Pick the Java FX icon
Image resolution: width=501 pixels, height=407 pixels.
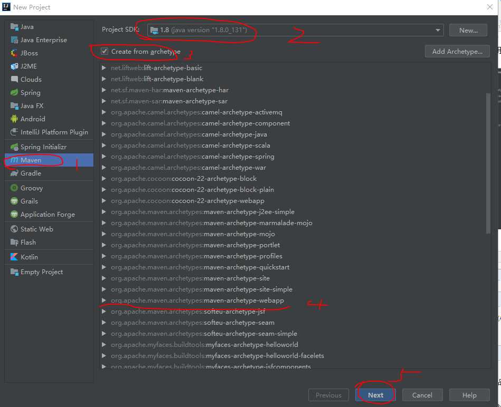[x=14, y=106]
